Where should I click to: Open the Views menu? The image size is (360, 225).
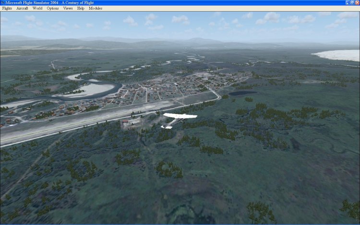(x=68, y=8)
